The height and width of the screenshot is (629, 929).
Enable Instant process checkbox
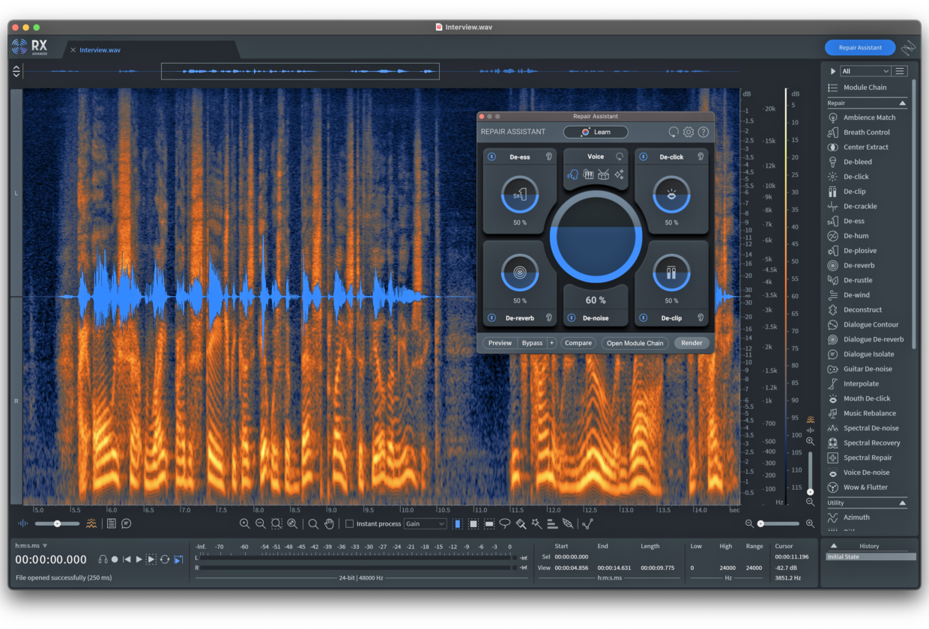point(349,524)
